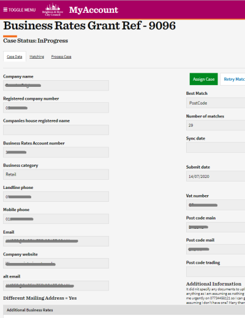Image resolution: width=245 pixels, height=318 pixels.
Task: Click the Retry Match button
Action: 233,79
